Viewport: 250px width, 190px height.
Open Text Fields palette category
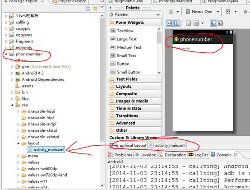click(135, 79)
